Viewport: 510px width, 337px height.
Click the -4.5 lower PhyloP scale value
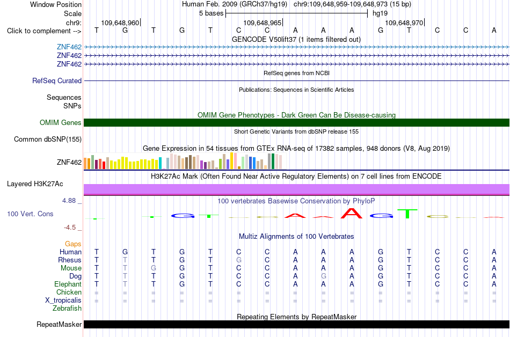[x=70, y=228]
